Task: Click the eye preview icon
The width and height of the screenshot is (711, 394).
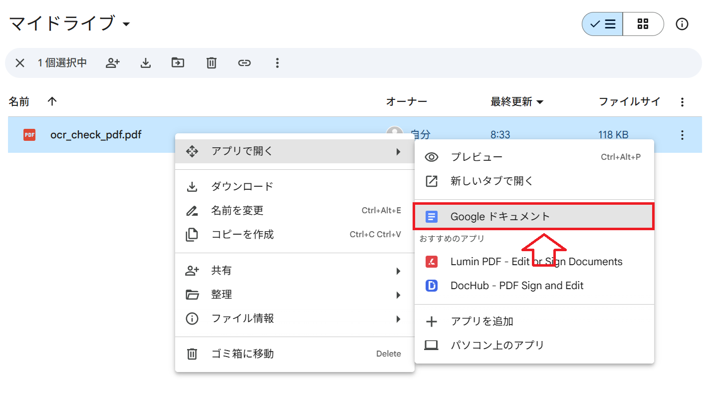Action: click(432, 157)
